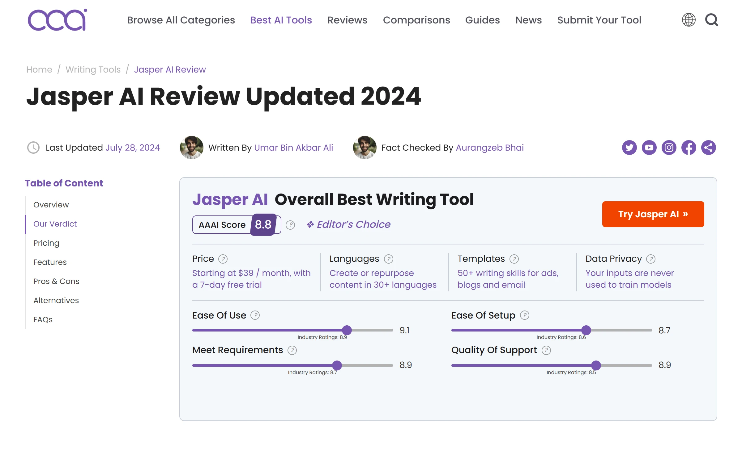Click the help icon beside Data Privacy
This screenshot has width=742, height=463.
tap(651, 259)
